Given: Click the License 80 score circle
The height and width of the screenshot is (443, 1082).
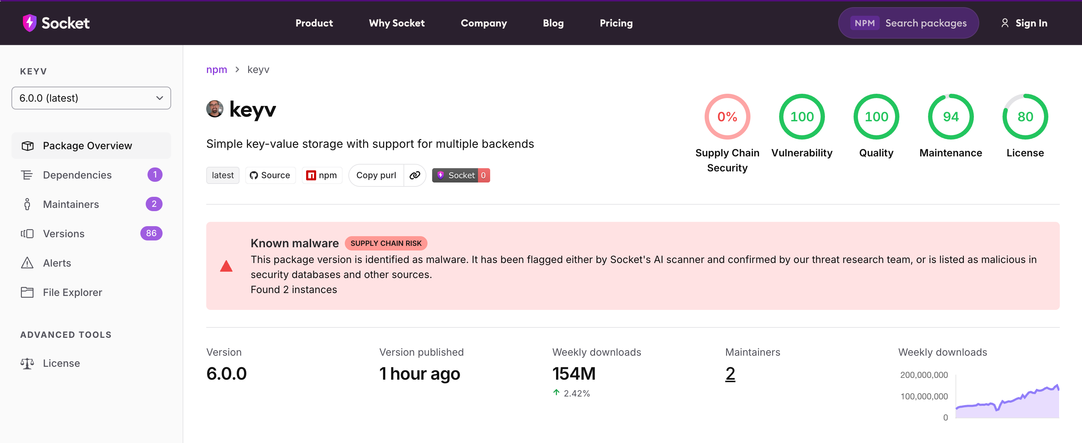Looking at the screenshot, I should [1025, 116].
